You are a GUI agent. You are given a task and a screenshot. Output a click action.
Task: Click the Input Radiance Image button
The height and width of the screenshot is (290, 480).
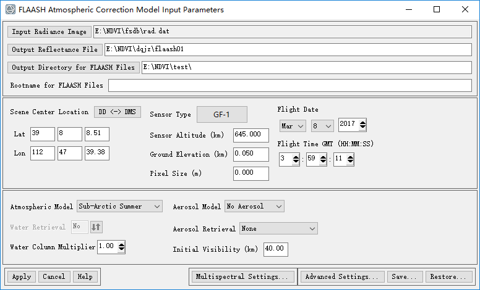point(49,31)
